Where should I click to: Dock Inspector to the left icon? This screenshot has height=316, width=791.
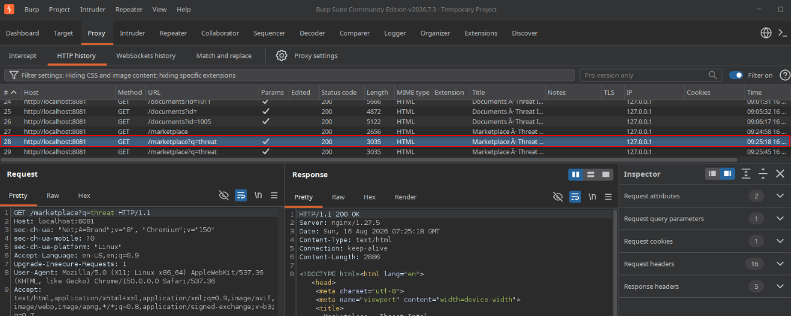click(x=713, y=174)
